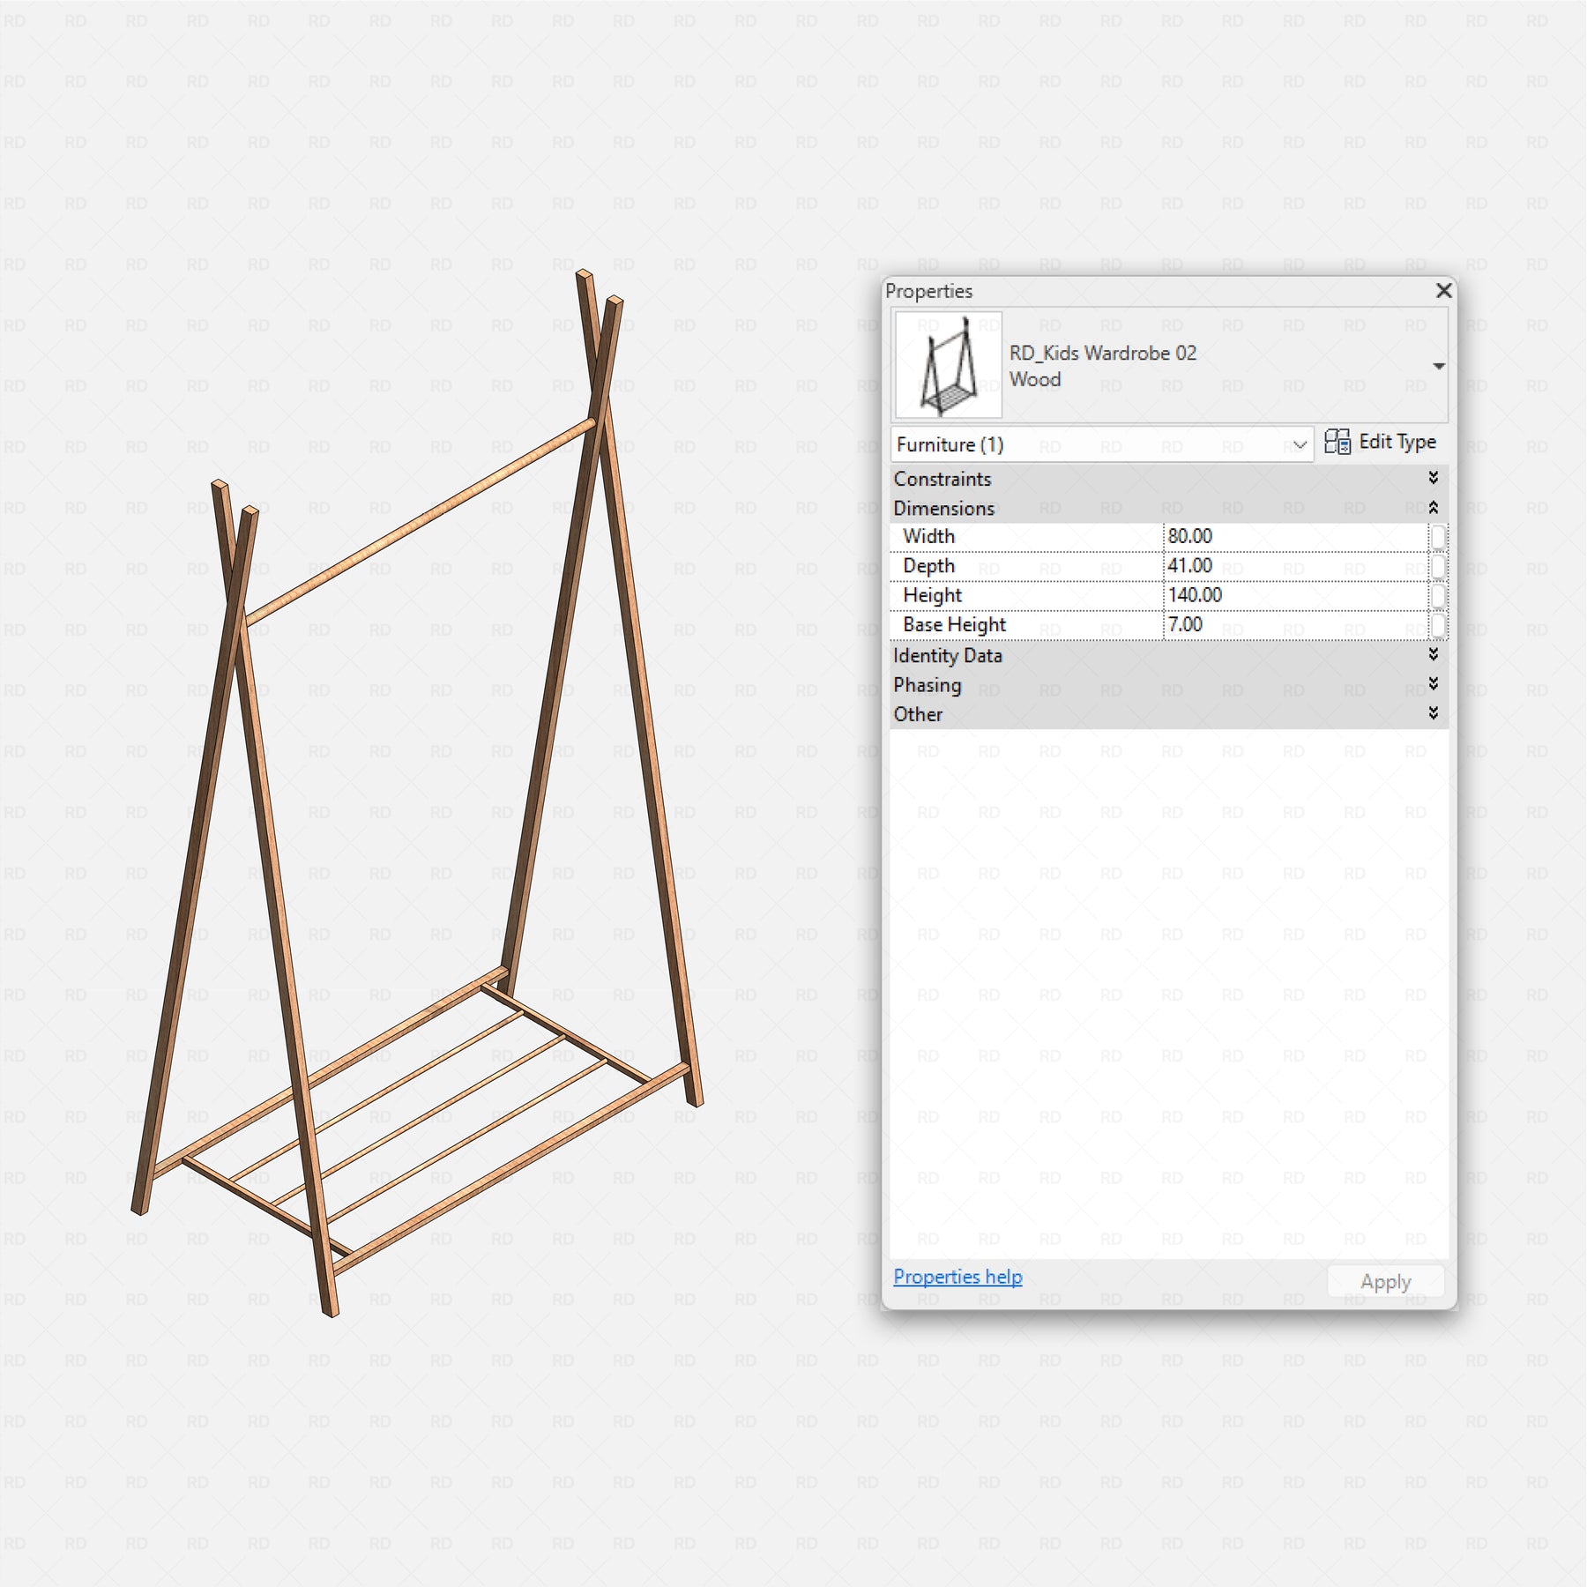Click the RD_Kids Wardrobe 02 preview thumbnail
The image size is (1587, 1587).
pyautogui.click(x=948, y=365)
